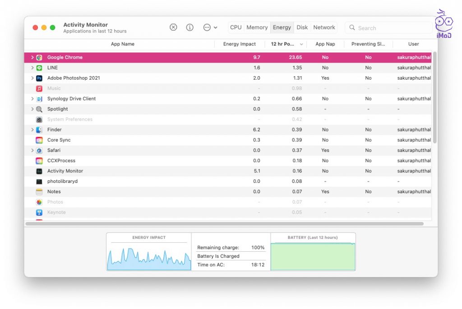This screenshot has width=462, height=309.
Task: Sort by Energy Impact column header
Action: click(239, 44)
